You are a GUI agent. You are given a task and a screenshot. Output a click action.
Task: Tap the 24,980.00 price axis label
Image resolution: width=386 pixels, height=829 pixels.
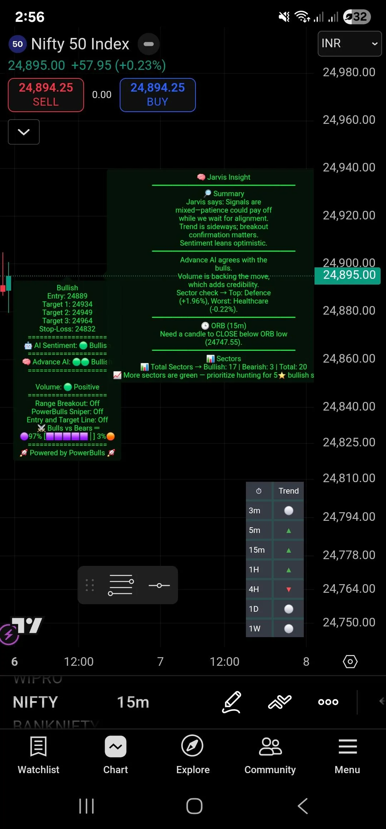[x=349, y=72]
